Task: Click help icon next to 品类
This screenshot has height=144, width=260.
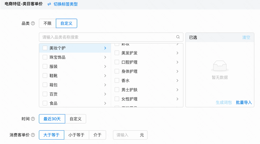Action: tap(33, 24)
